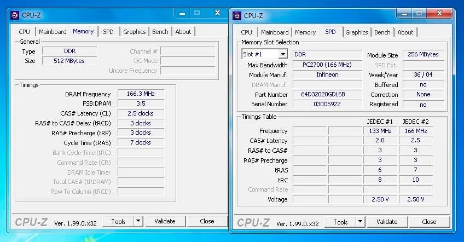Click JEDEC #1 tRC value 8

pyautogui.click(x=380, y=180)
